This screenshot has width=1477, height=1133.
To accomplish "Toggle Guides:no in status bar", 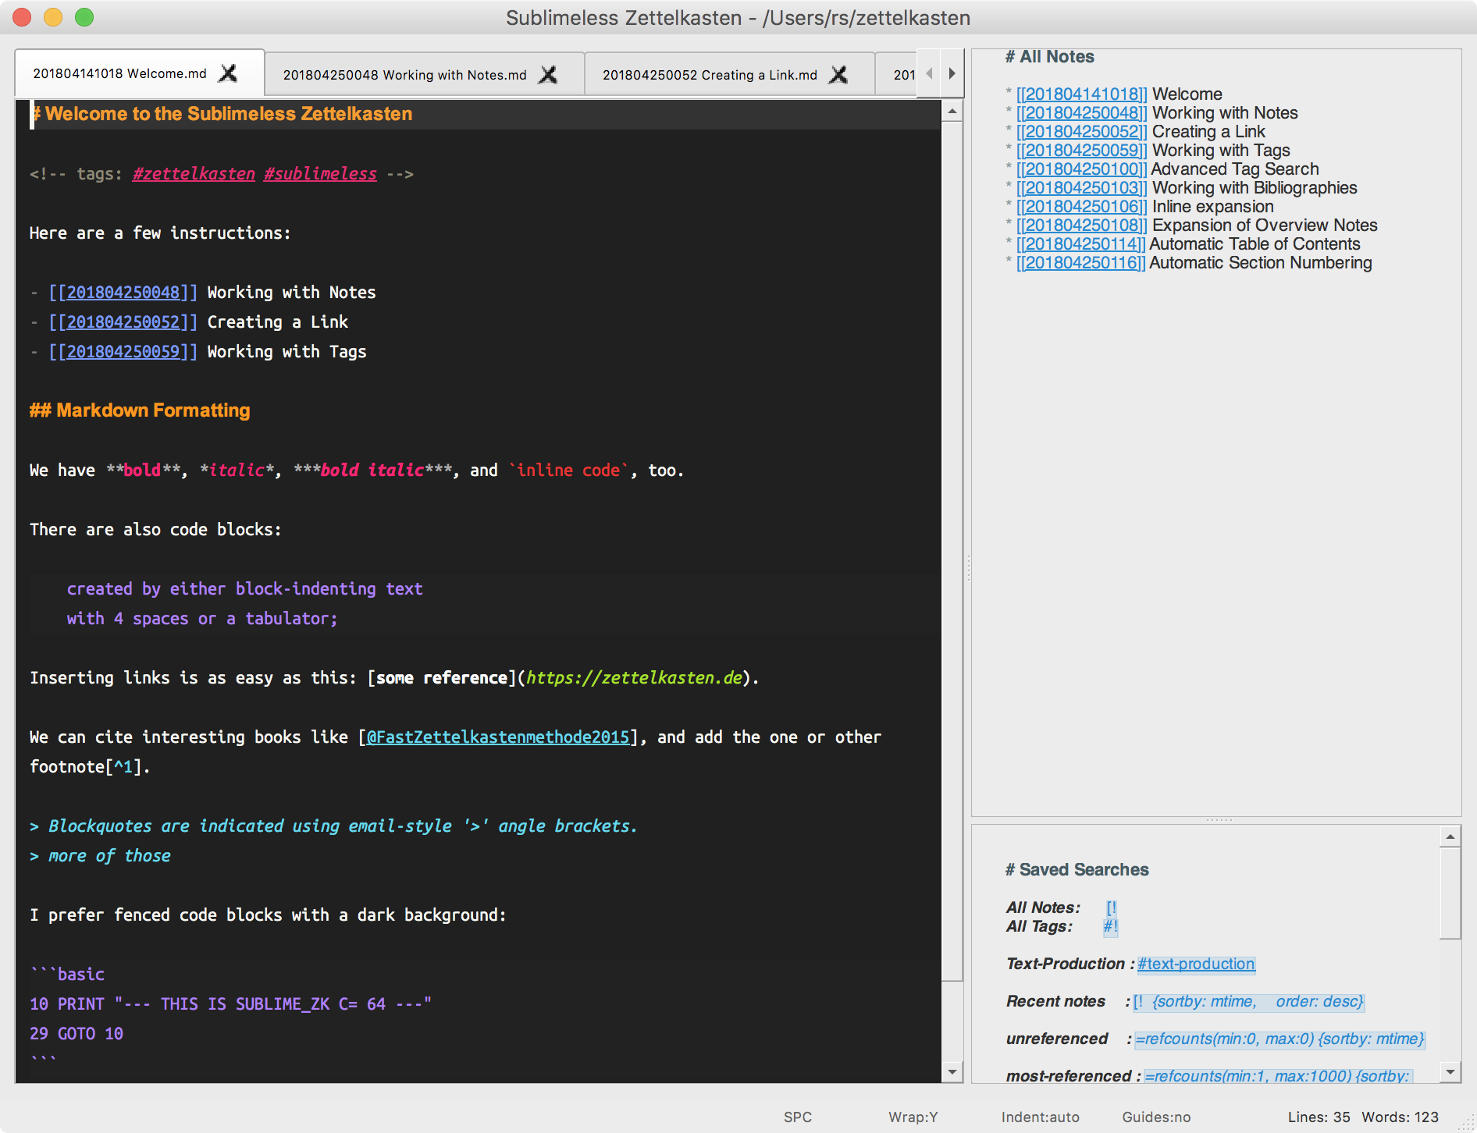I will pos(1156,1117).
